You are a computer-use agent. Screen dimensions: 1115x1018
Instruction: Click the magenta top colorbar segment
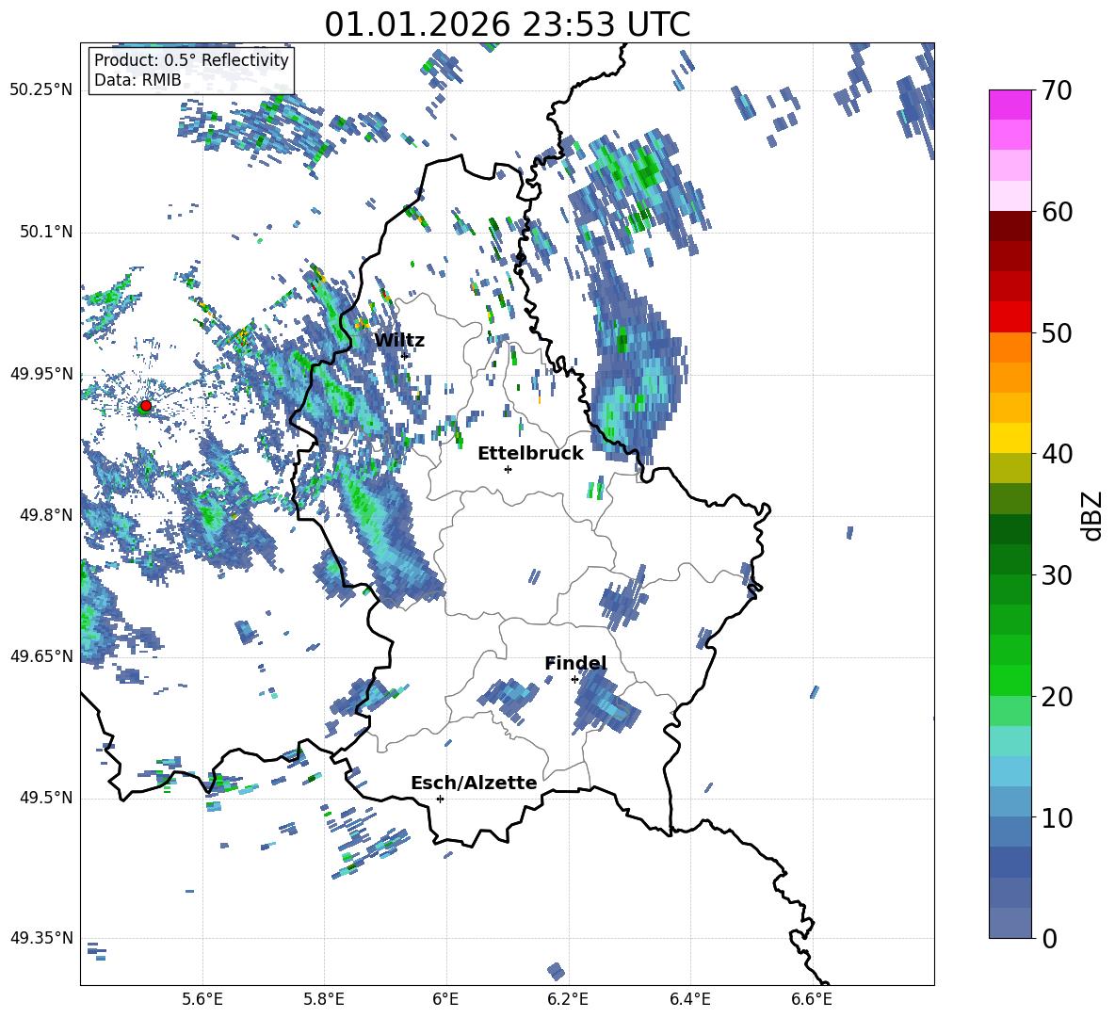click(1010, 105)
